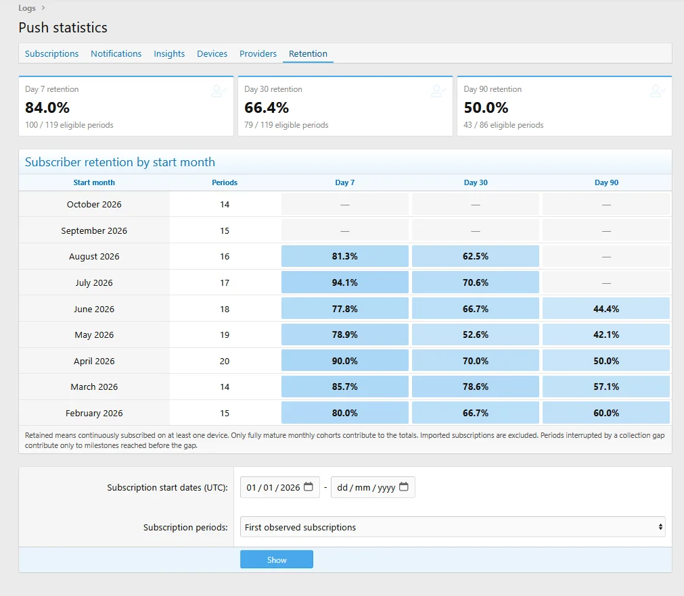Click '43 / 86 eligible periods' text

(503, 125)
